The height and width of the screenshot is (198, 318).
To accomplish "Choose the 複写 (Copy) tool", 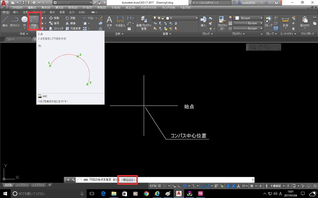I will point(54,23).
